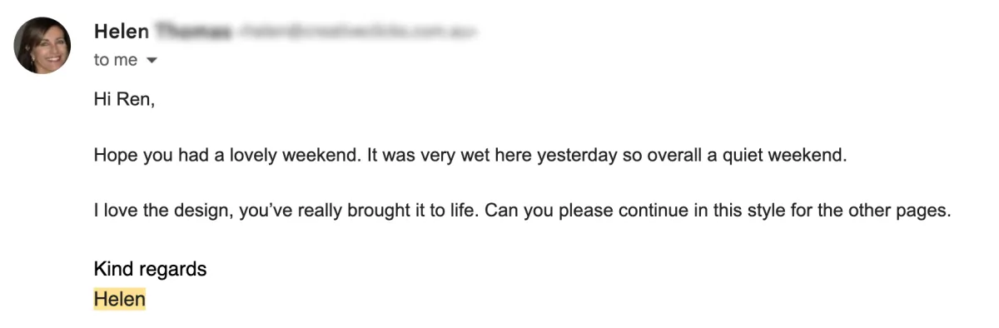Viewport: 999px width, 328px height.
Task: Expand recipient details arrow beside "to me"
Action: (152, 61)
